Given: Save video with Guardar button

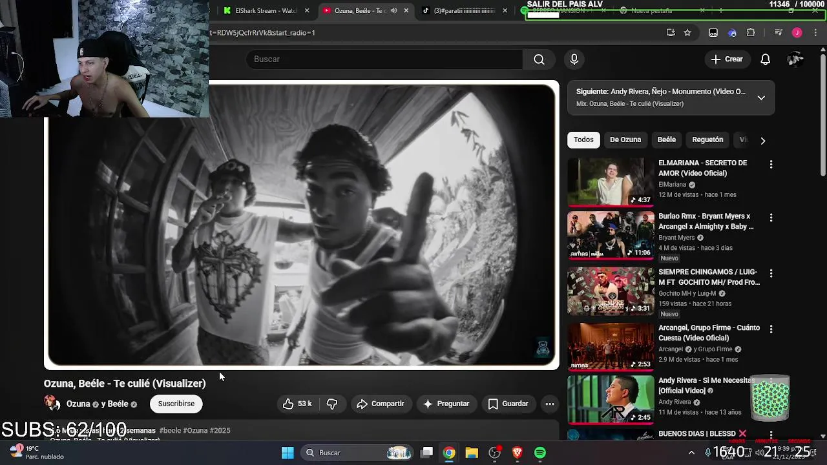Looking at the screenshot, I should click(x=508, y=404).
